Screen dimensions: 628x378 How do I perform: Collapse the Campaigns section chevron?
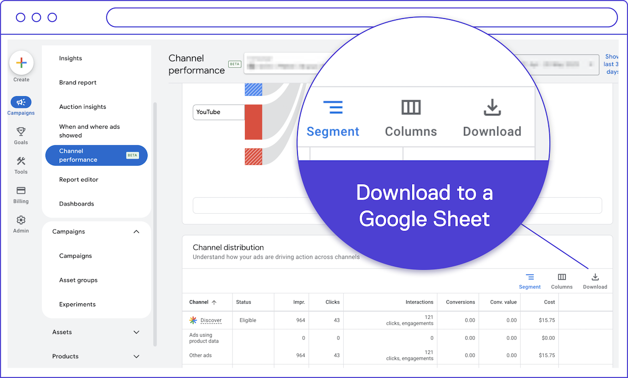tap(137, 232)
